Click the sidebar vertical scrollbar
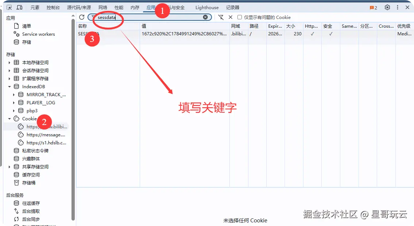Viewport: 414px width, 226px height. point(73,120)
